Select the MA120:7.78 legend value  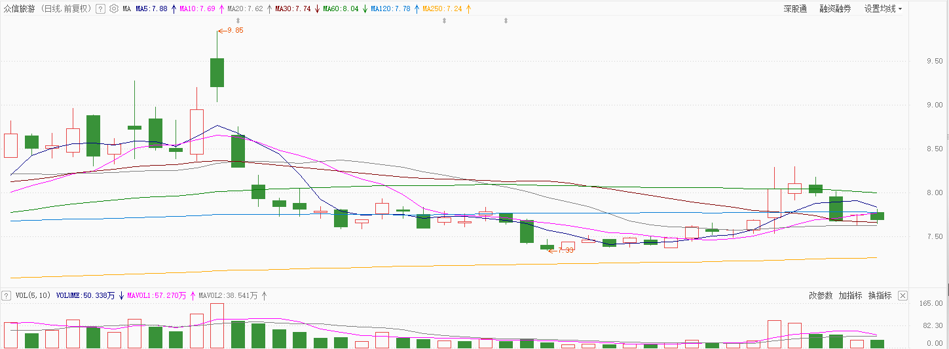pos(390,9)
